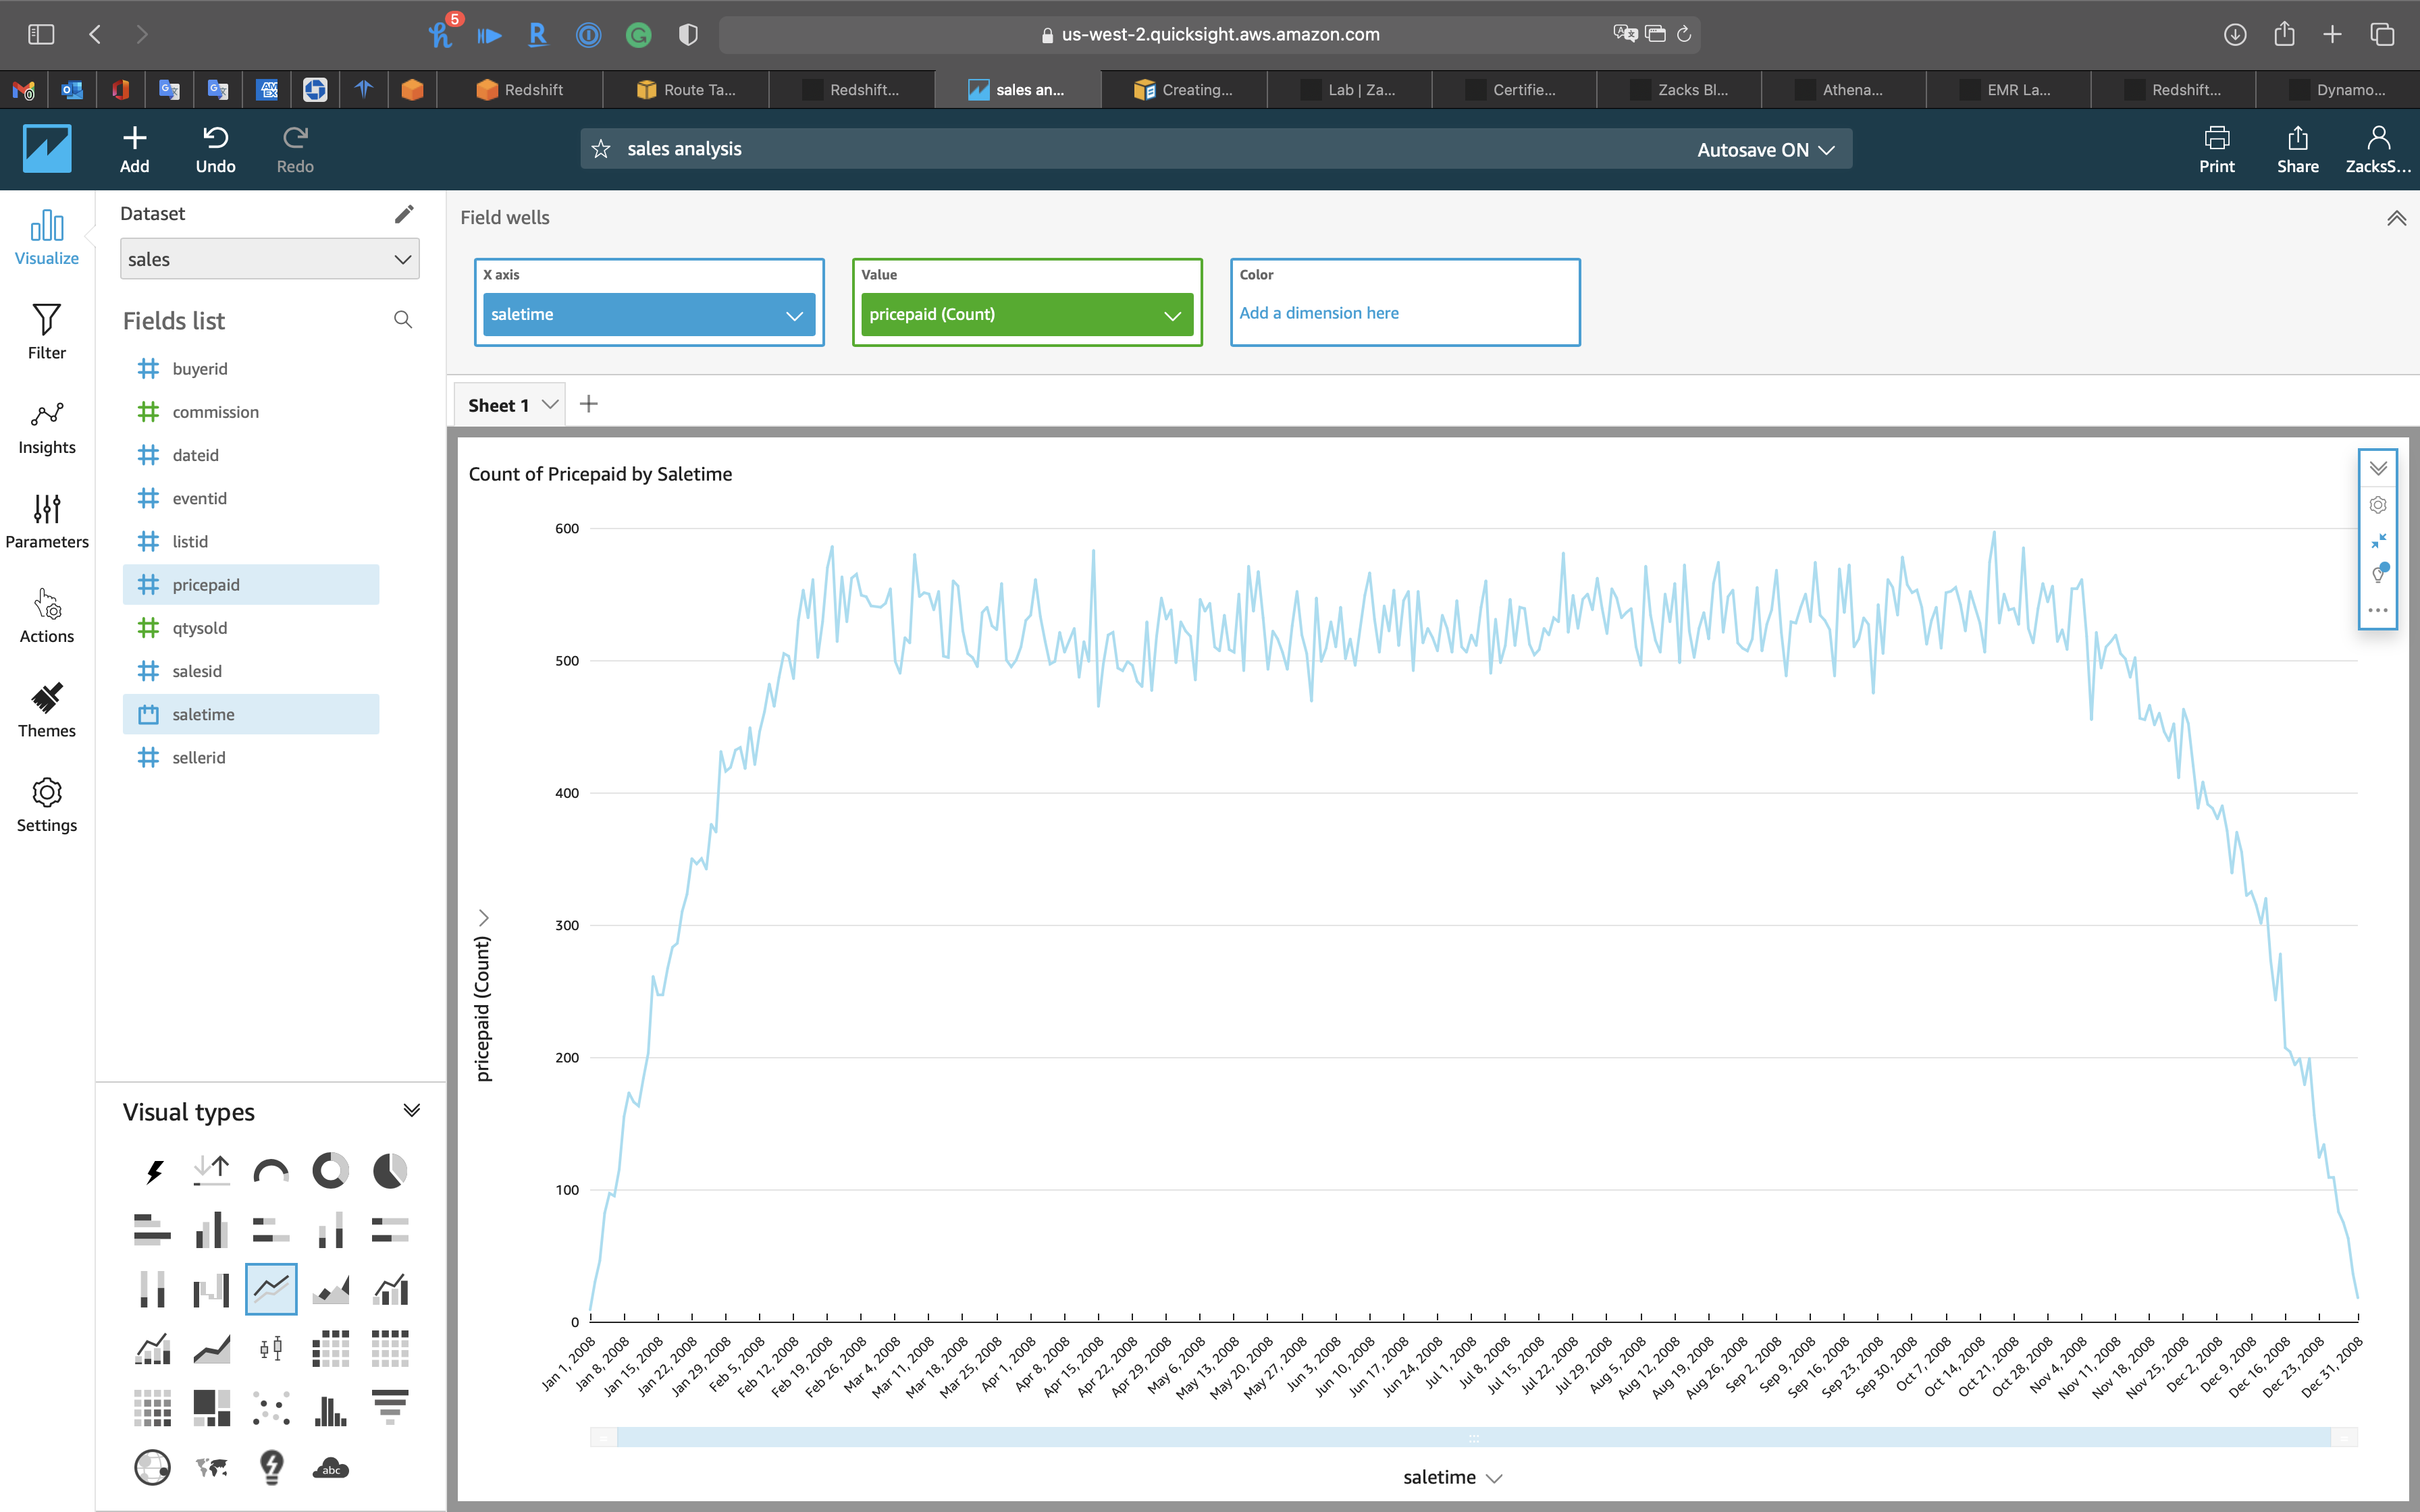Click the Undo button
The width and height of the screenshot is (2420, 1512).
[215, 149]
